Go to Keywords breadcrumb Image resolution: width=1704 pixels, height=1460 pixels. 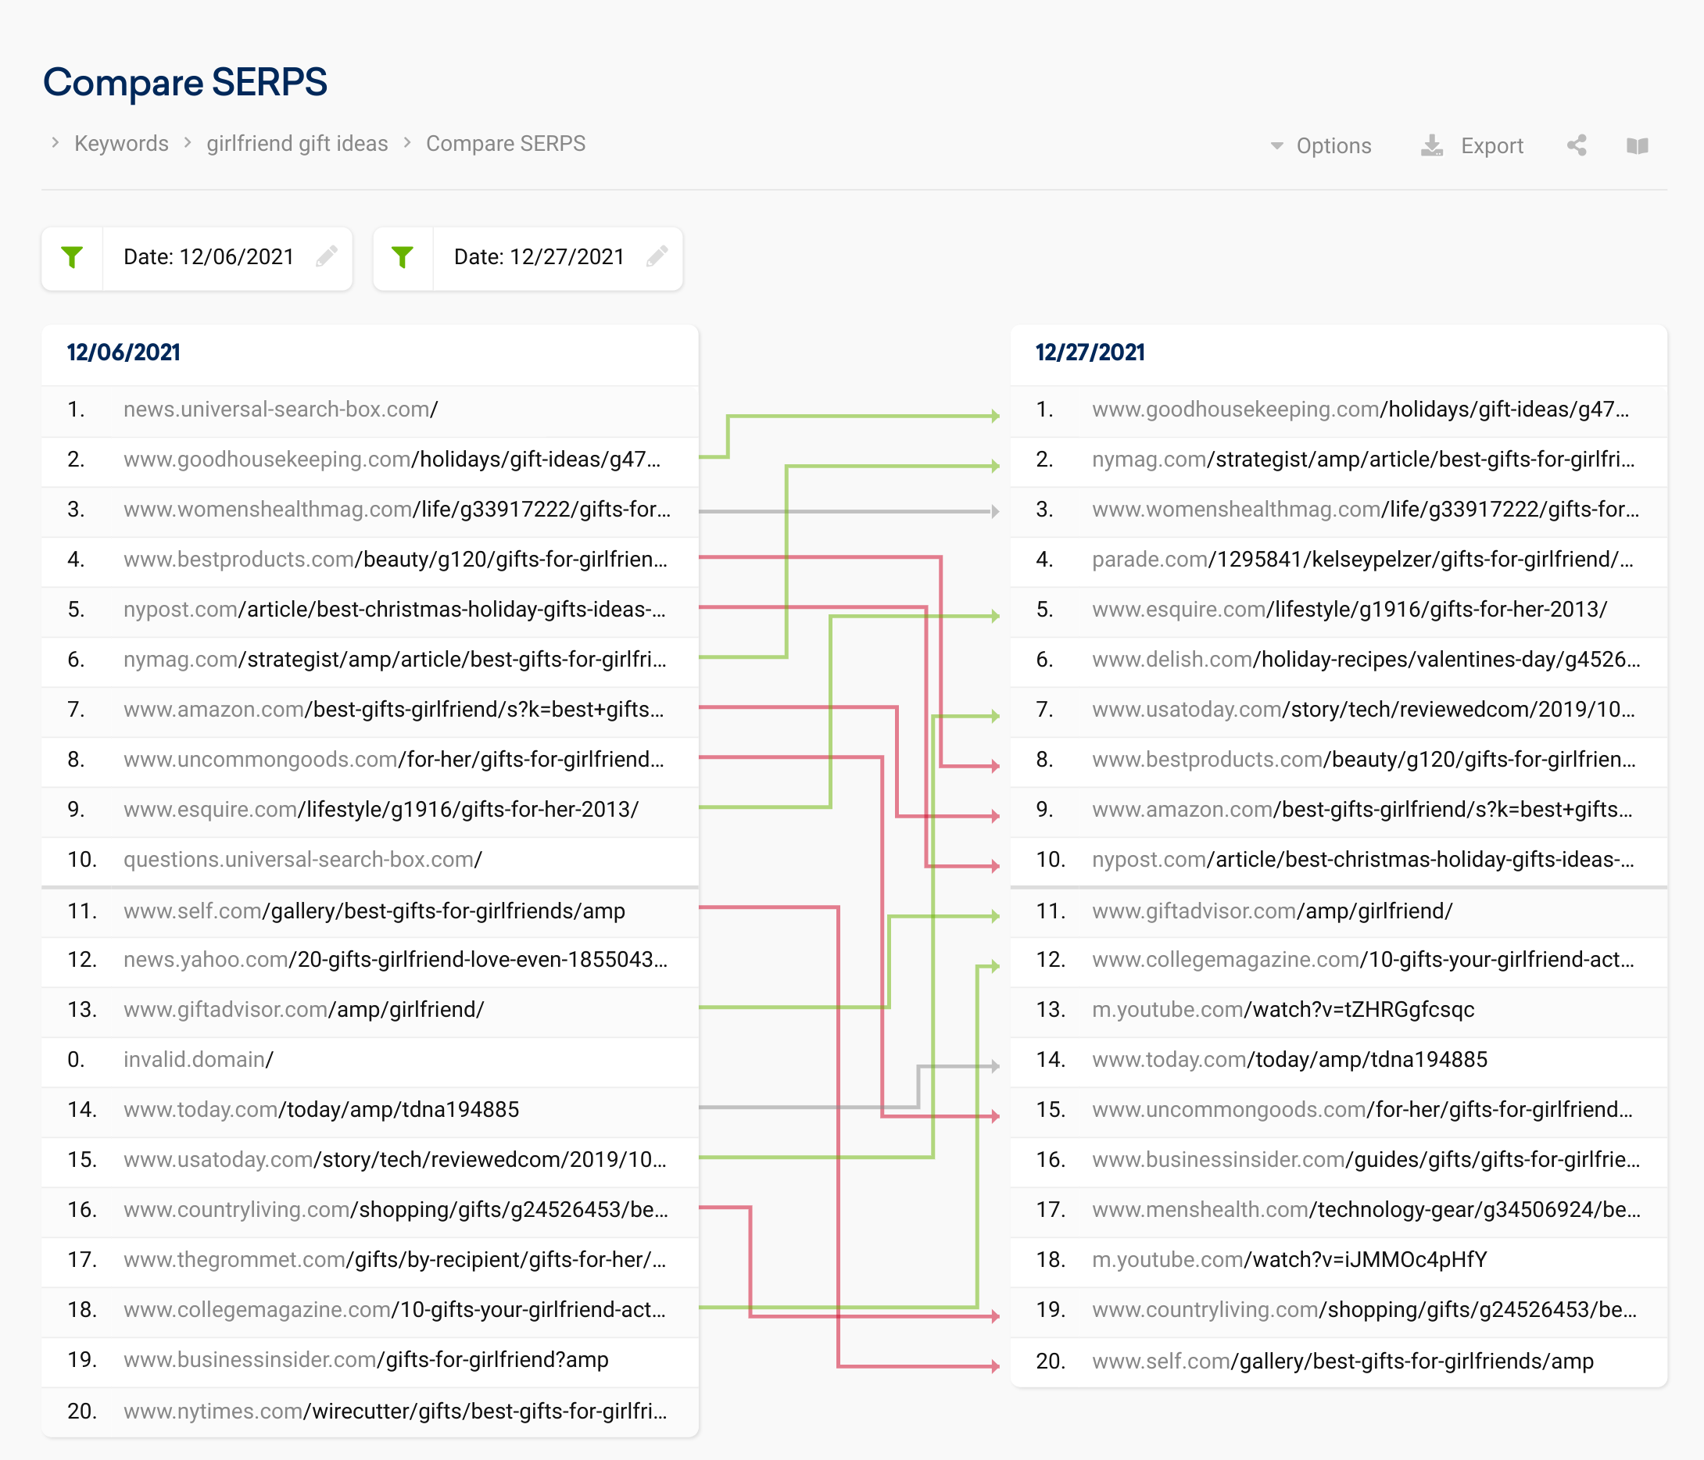click(x=121, y=143)
